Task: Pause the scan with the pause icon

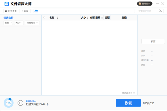Action: pyautogui.click(x=20, y=103)
